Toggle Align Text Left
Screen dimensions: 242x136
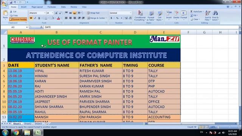67,18
